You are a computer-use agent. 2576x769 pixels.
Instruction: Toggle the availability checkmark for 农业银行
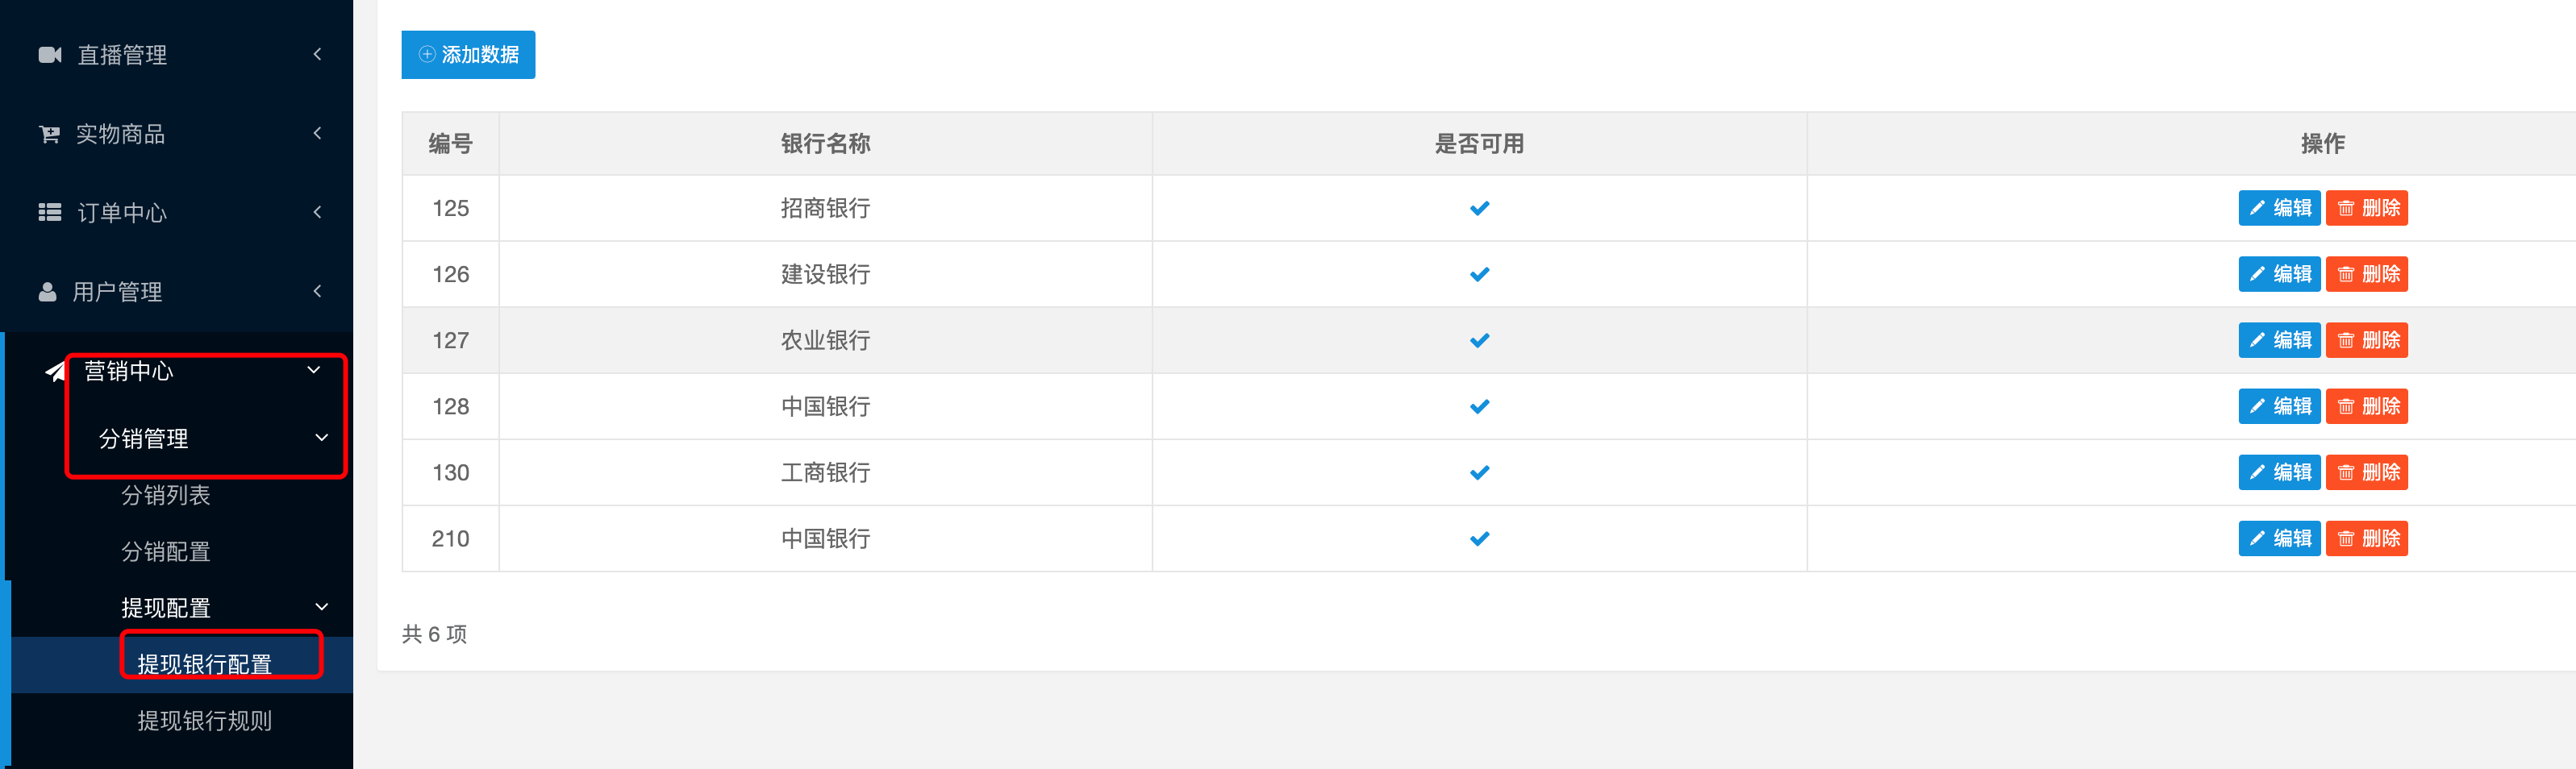[x=1479, y=340]
